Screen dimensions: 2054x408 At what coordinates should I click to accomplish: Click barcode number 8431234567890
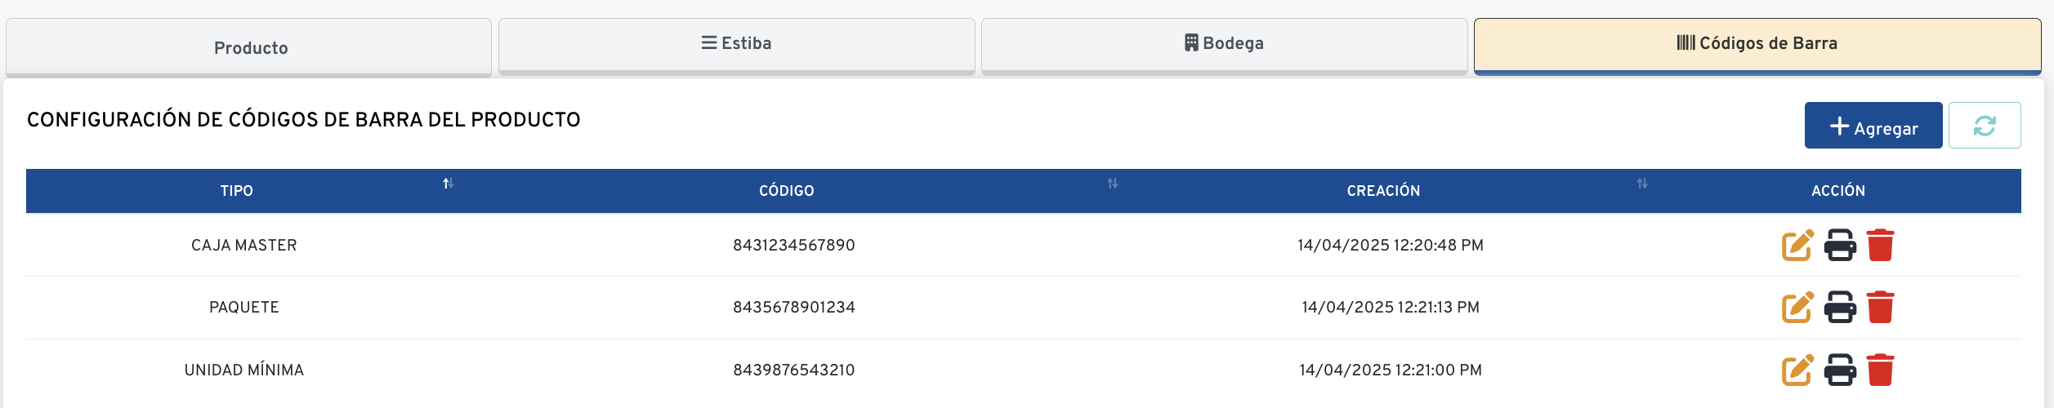[x=793, y=246]
